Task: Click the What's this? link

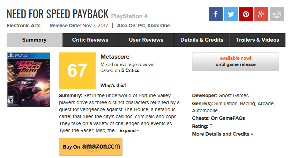Action: [x=113, y=85]
